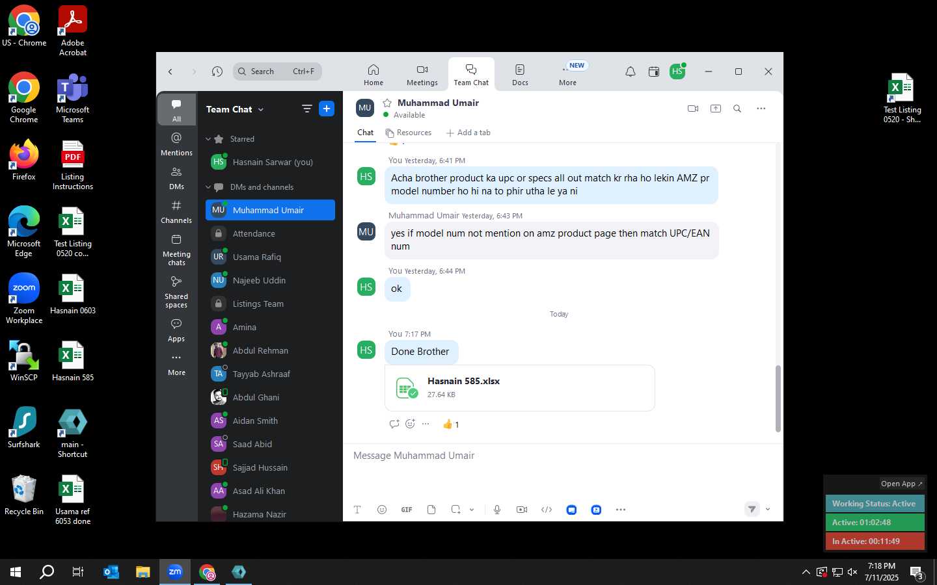This screenshot has width=937, height=585.
Task: Open the Hasnain 585.xlsx attachment
Action: pyautogui.click(x=520, y=388)
